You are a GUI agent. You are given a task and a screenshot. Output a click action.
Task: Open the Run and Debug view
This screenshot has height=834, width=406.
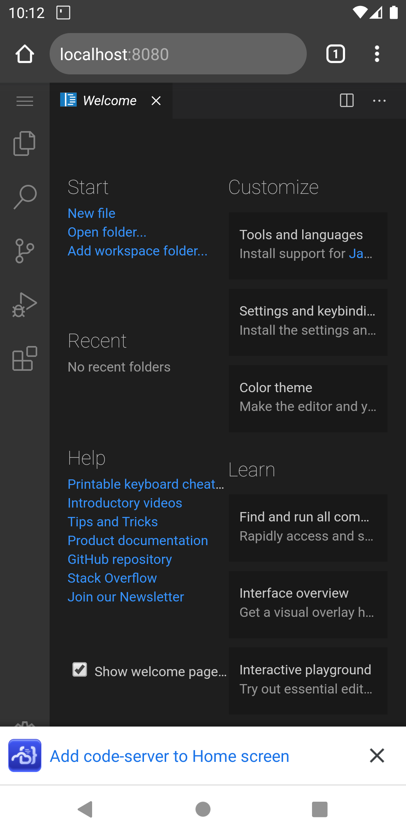24,305
